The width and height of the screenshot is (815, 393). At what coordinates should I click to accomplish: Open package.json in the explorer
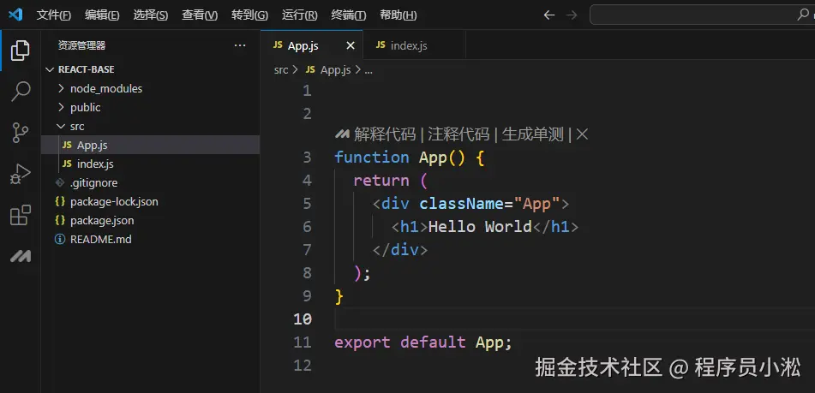[x=151, y=220]
